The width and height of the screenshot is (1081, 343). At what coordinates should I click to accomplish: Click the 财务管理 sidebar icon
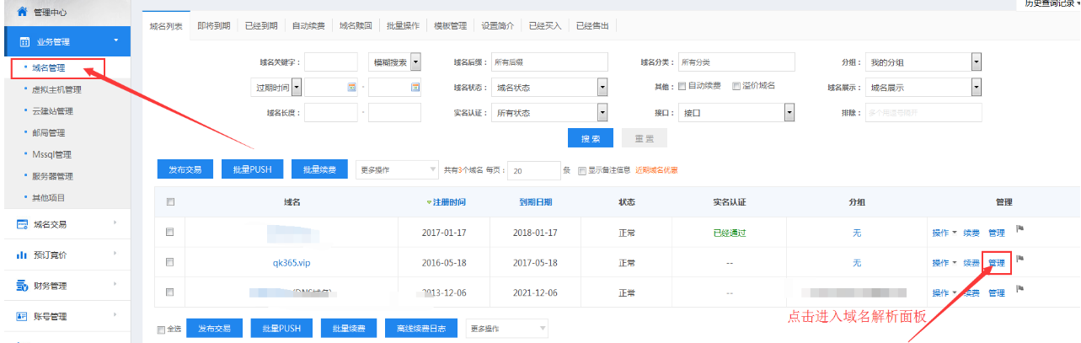(x=23, y=287)
